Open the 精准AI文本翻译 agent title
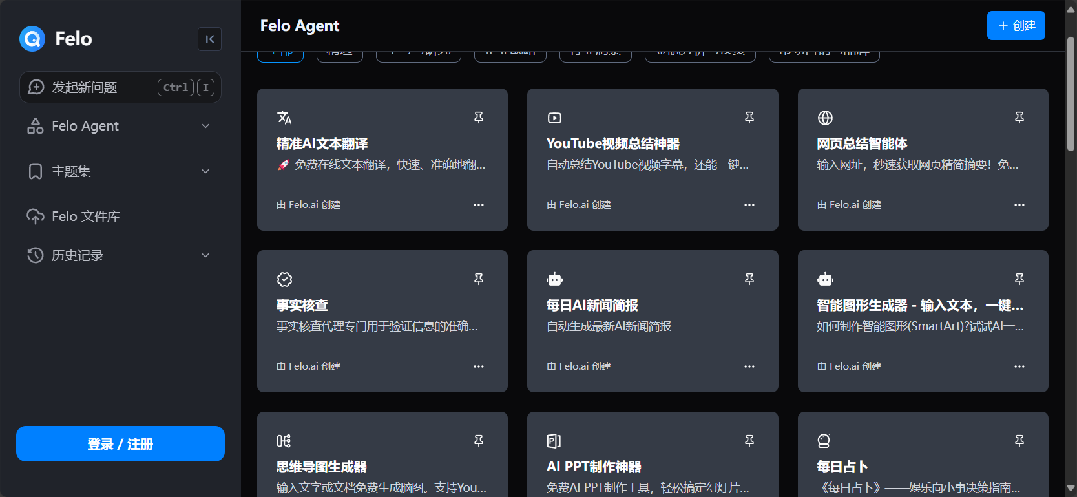Viewport: 1077px width, 497px height. click(x=322, y=143)
